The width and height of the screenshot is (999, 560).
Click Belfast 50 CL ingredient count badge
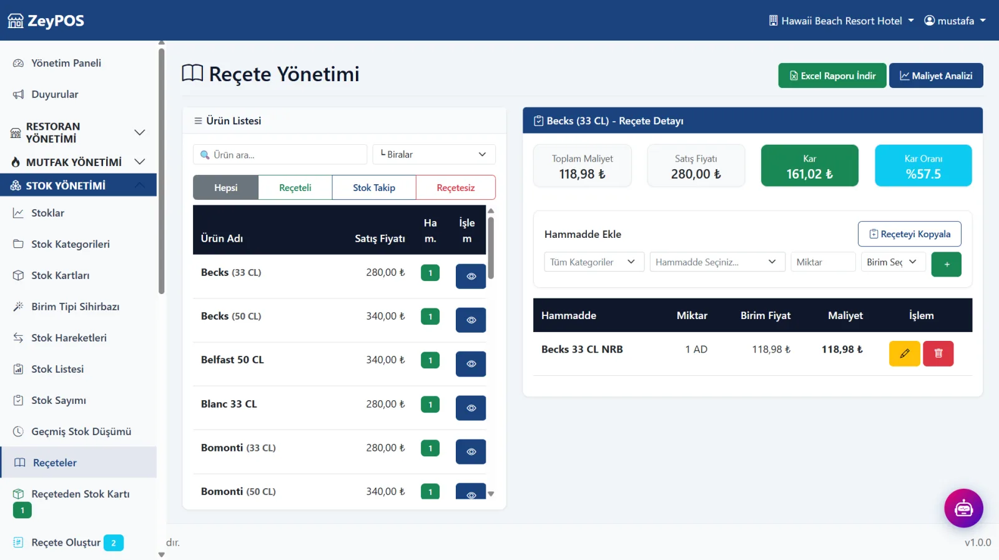(430, 360)
